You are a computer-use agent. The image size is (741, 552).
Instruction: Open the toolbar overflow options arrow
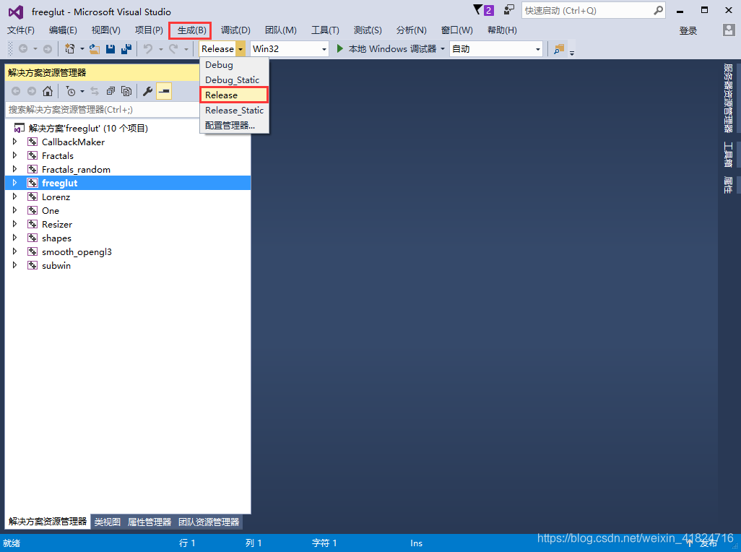coord(572,53)
